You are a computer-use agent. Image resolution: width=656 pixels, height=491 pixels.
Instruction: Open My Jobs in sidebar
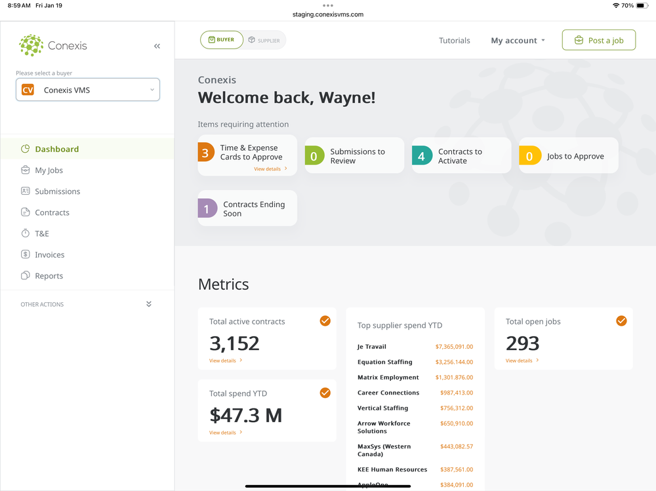[87, 170]
